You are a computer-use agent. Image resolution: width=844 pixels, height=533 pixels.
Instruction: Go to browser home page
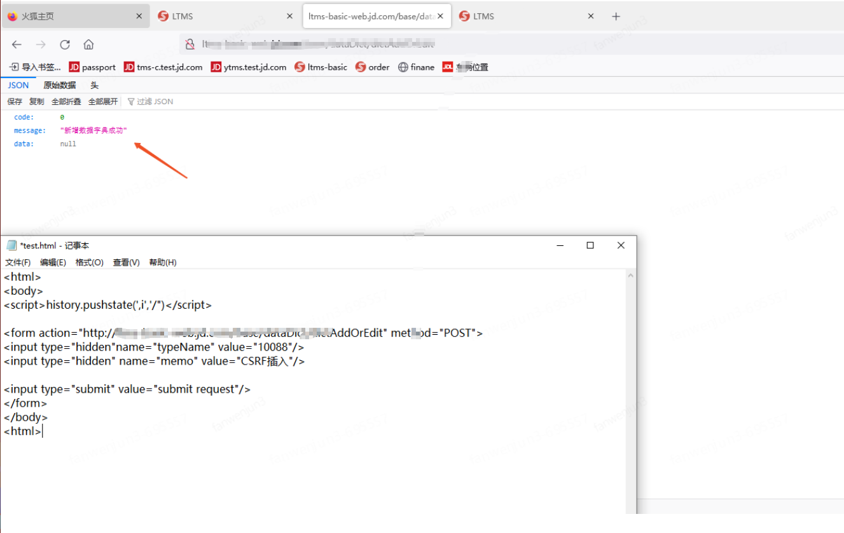(89, 44)
